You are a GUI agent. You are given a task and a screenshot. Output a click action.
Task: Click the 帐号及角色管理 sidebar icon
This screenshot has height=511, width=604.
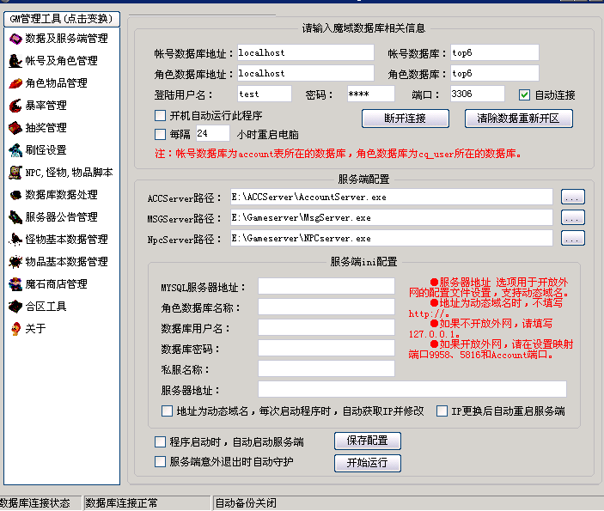click(15, 61)
